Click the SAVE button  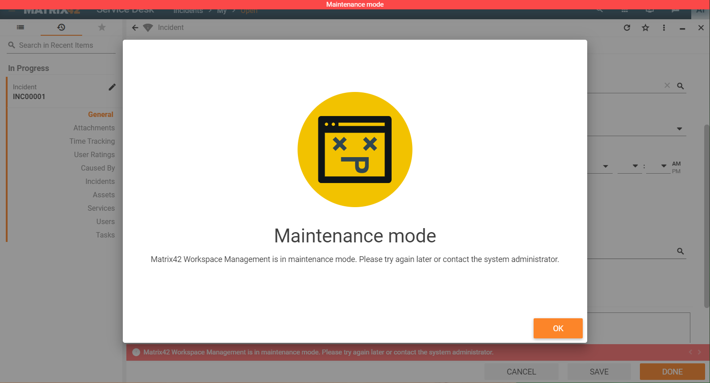point(599,372)
